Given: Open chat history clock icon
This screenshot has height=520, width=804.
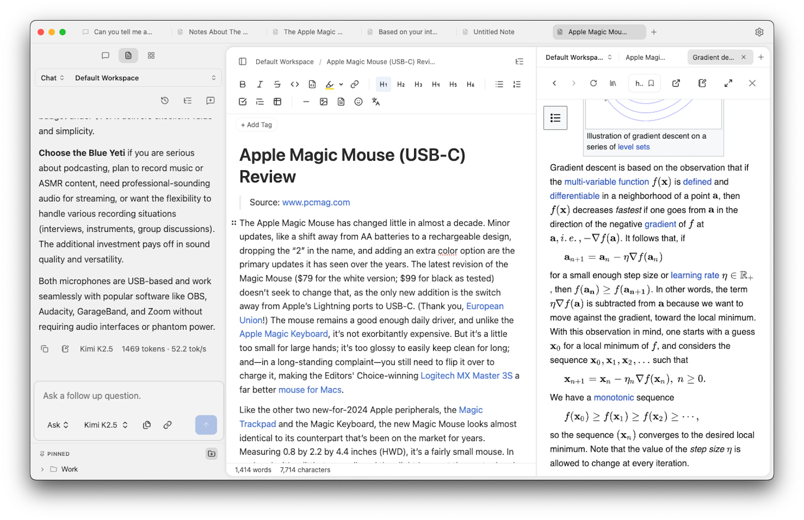Looking at the screenshot, I should (165, 100).
